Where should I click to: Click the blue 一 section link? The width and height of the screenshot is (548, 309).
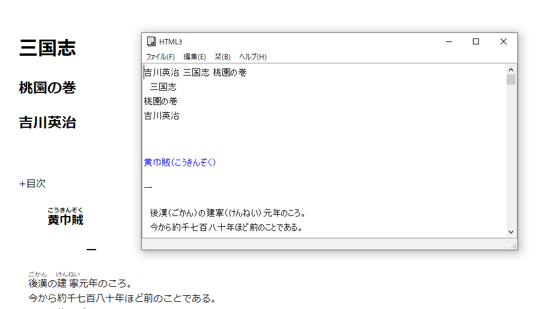(148, 187)
